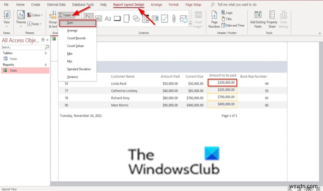The height and width of the screenshot is (191, 323).
Task: Click the Page Numbers icon
Action: coord(214,19)
